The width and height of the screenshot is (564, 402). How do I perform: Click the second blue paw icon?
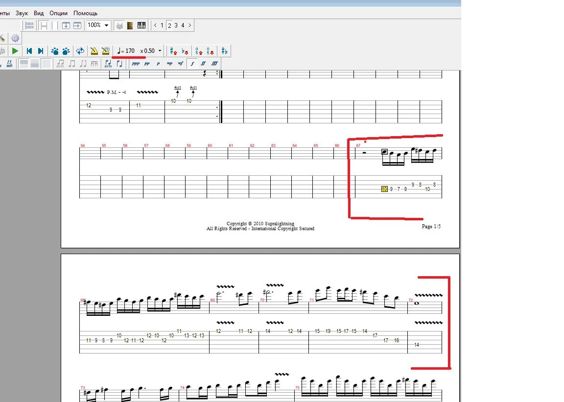pyautogui.click(x=66, y=51)
